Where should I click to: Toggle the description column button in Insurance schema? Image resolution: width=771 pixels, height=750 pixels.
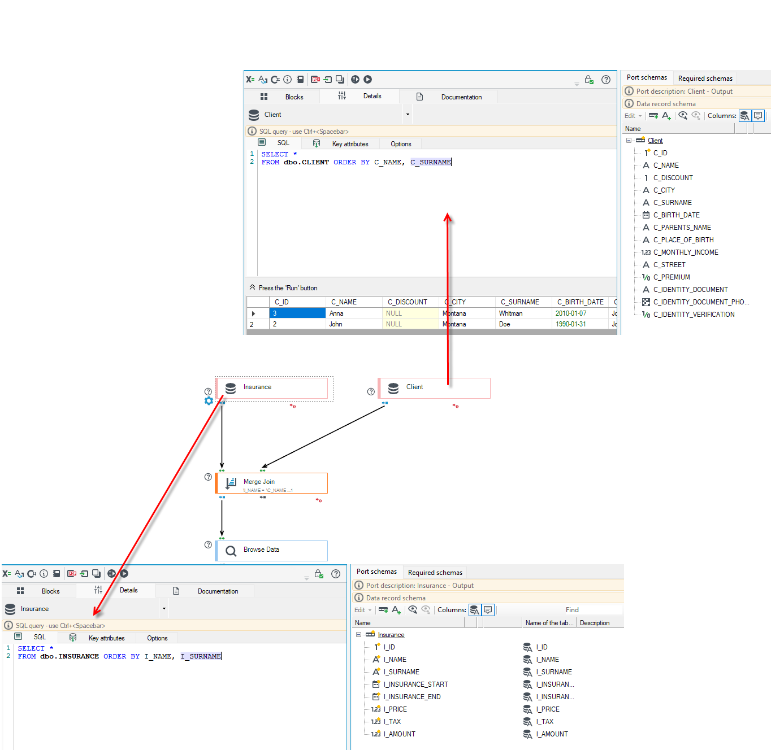point(488,610)
